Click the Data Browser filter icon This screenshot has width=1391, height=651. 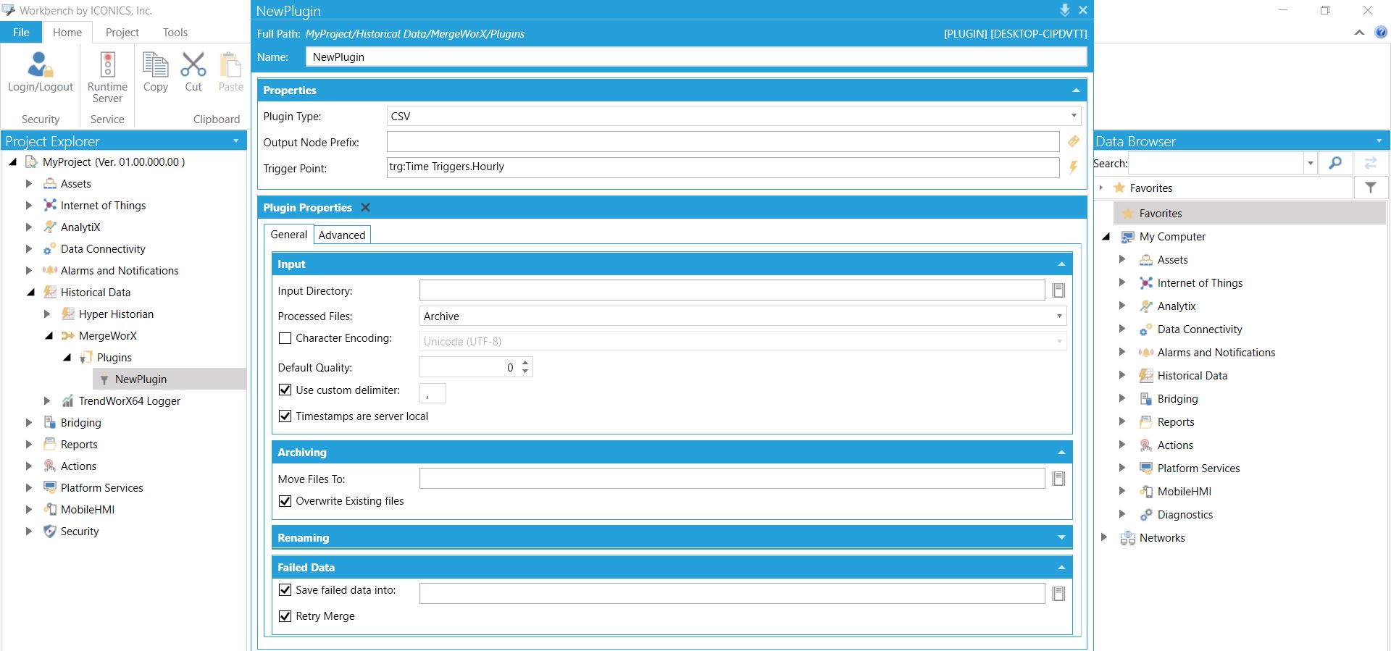[x=1371, y=188]
